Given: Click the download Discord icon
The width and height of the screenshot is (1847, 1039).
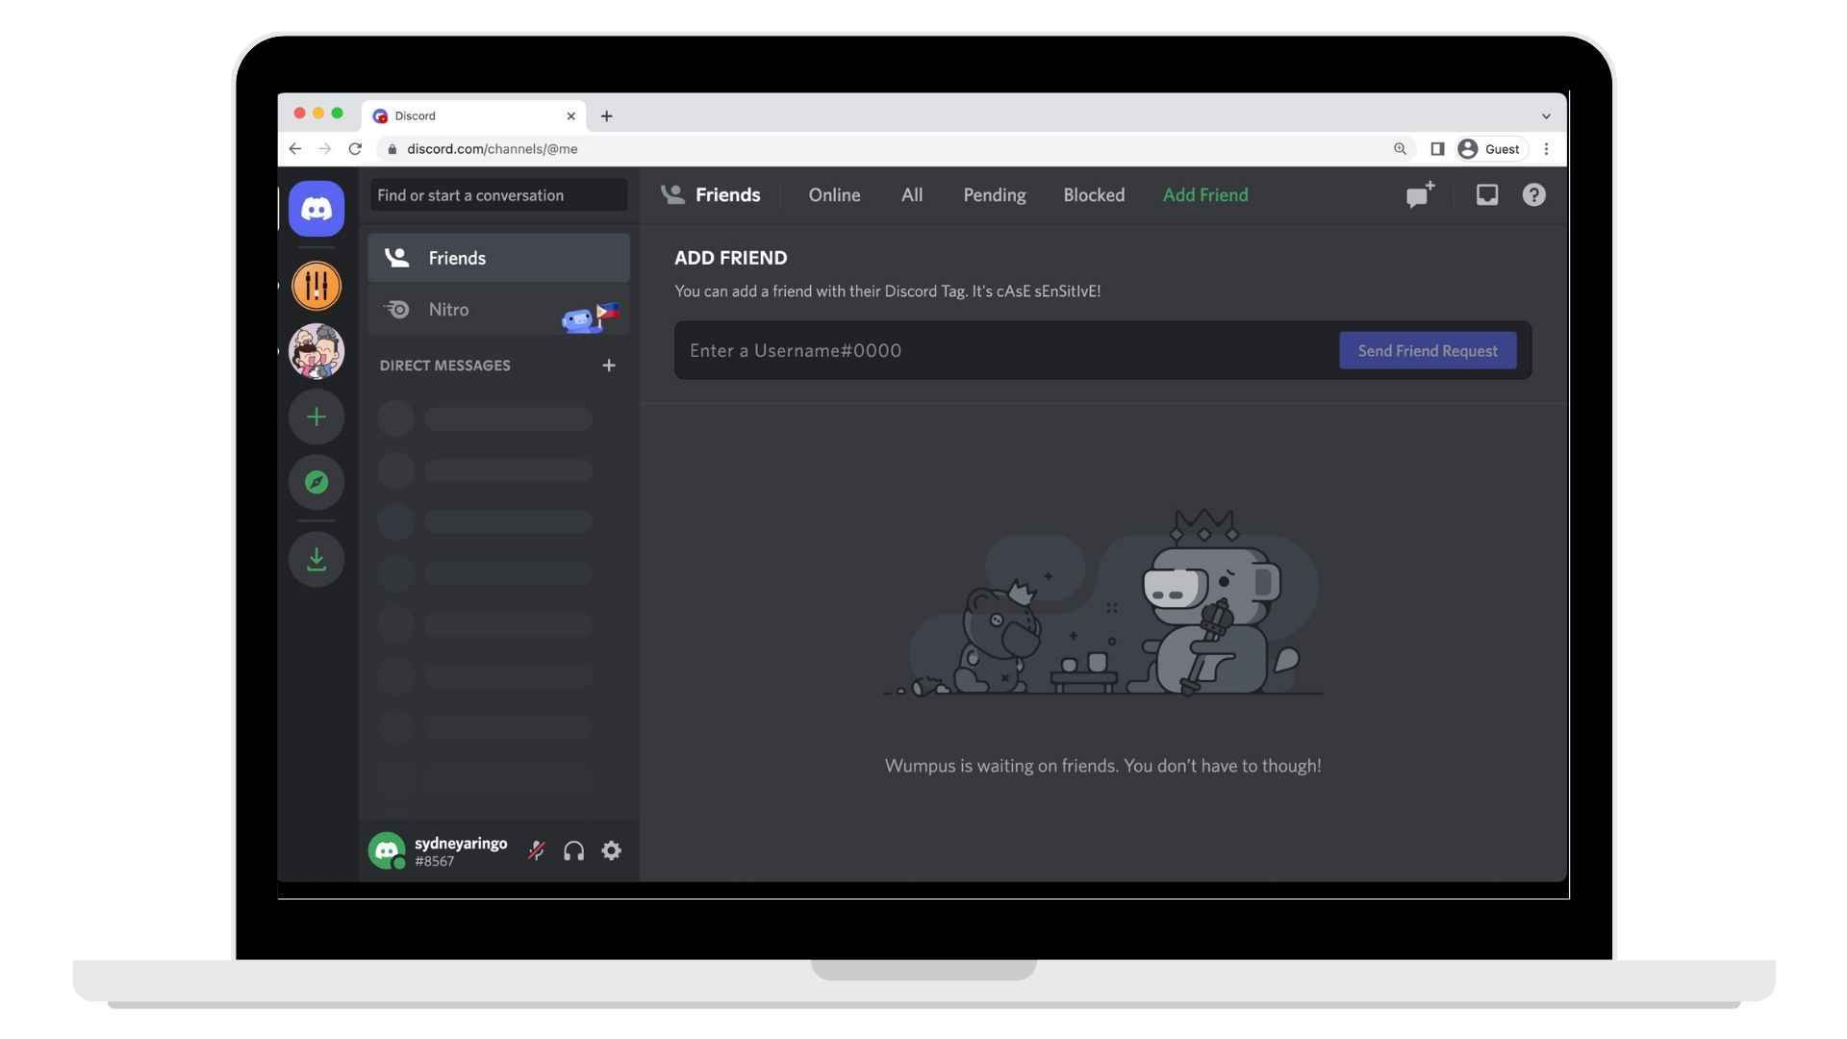Looking at the screenshot, I should 316,558.
